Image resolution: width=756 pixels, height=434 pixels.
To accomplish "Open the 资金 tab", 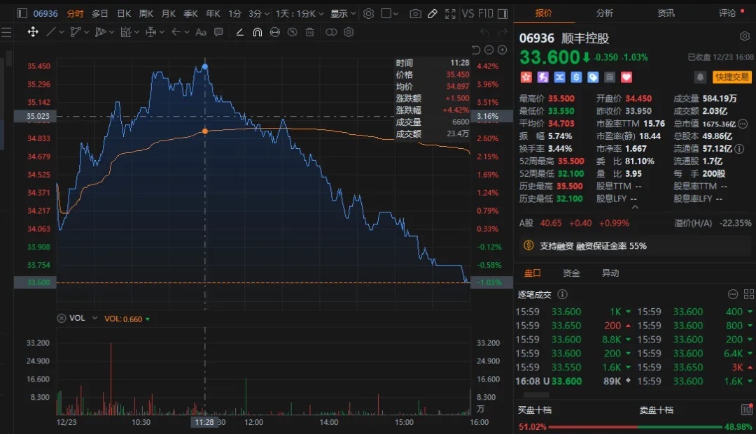I will (x=571, y=273).
